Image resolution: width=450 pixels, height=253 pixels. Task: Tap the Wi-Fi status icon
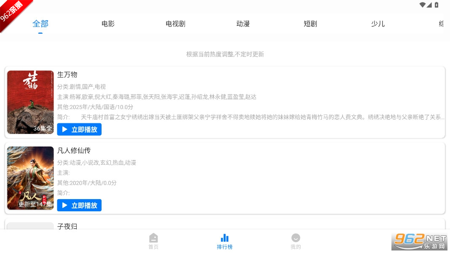[x=422, y=5]
